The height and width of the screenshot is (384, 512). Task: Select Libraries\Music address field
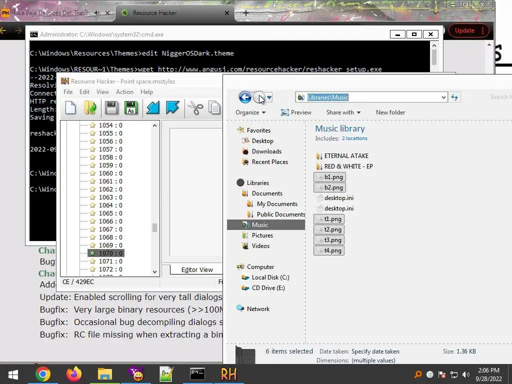point(371,97)
